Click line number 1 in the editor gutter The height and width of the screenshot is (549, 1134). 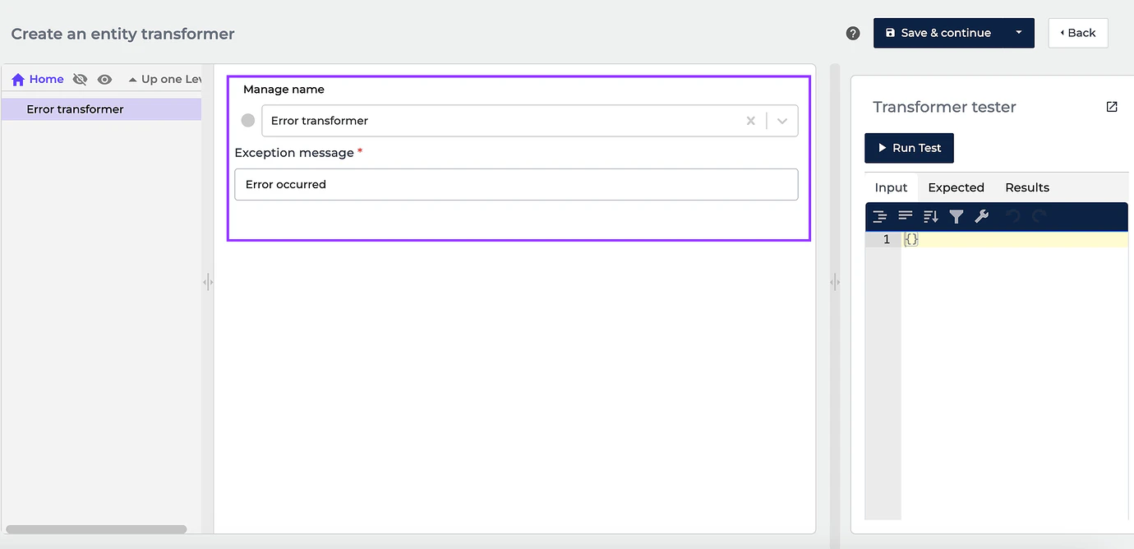click(x=886, y=239)
